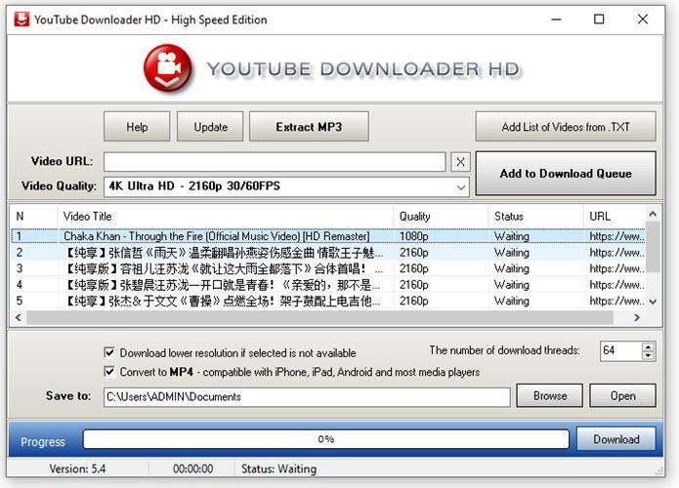This screenshot has width=679, height=488.
Task: Toggle Download lower resolution checkbox
Action: click(x=109, y=352)
